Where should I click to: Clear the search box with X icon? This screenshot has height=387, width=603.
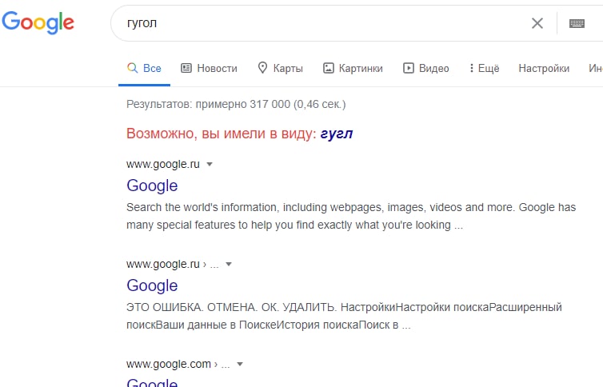[537, 23]
